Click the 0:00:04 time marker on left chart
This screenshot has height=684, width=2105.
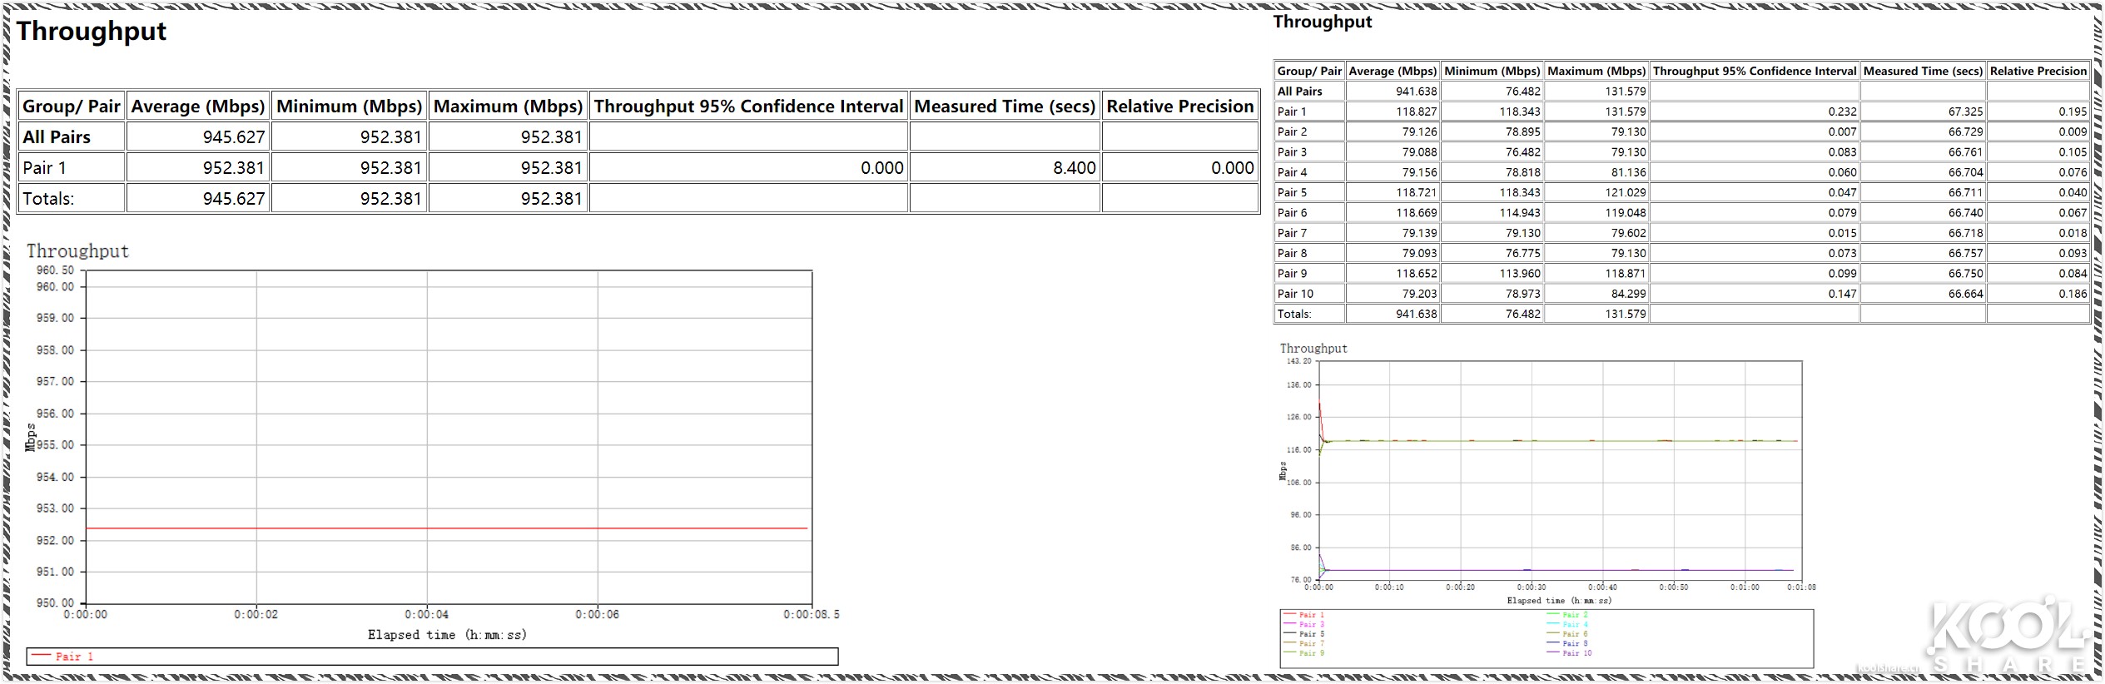tap(427, 614)
